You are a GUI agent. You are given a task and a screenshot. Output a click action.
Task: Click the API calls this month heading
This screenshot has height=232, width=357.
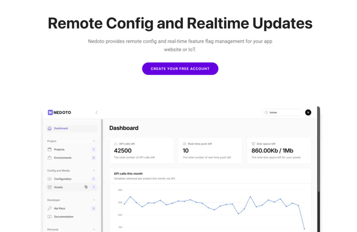(x=128, y=173)
